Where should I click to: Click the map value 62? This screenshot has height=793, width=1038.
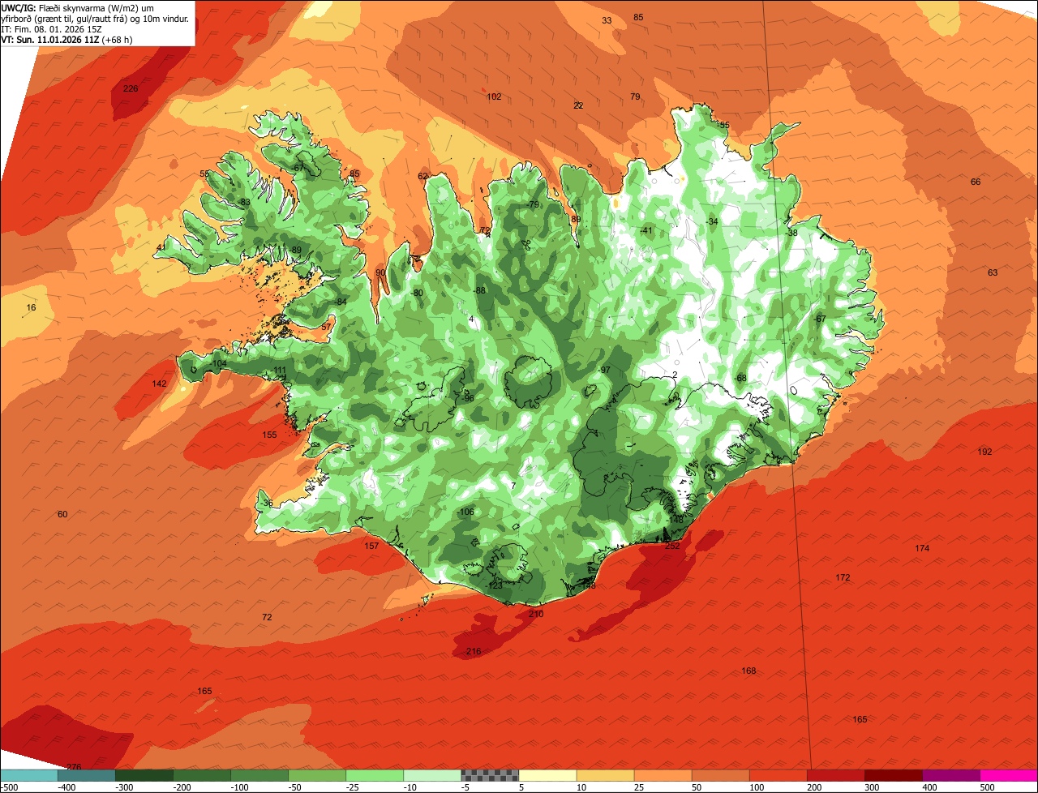click(422, 176)
